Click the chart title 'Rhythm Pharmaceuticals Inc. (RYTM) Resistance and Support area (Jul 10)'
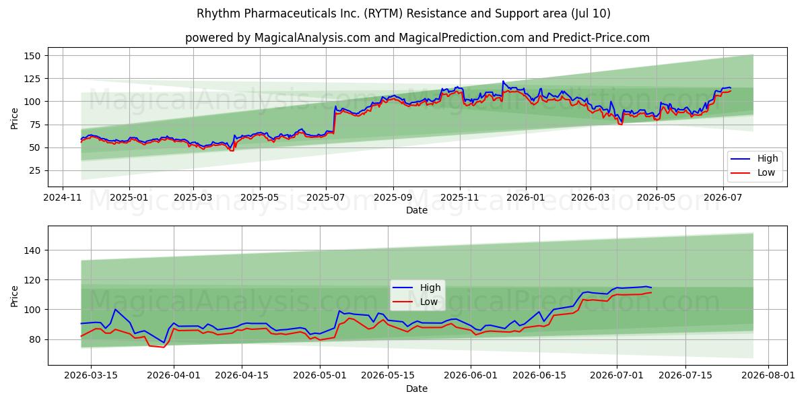This screenshot has height=404, width=808. coord(404,13)
